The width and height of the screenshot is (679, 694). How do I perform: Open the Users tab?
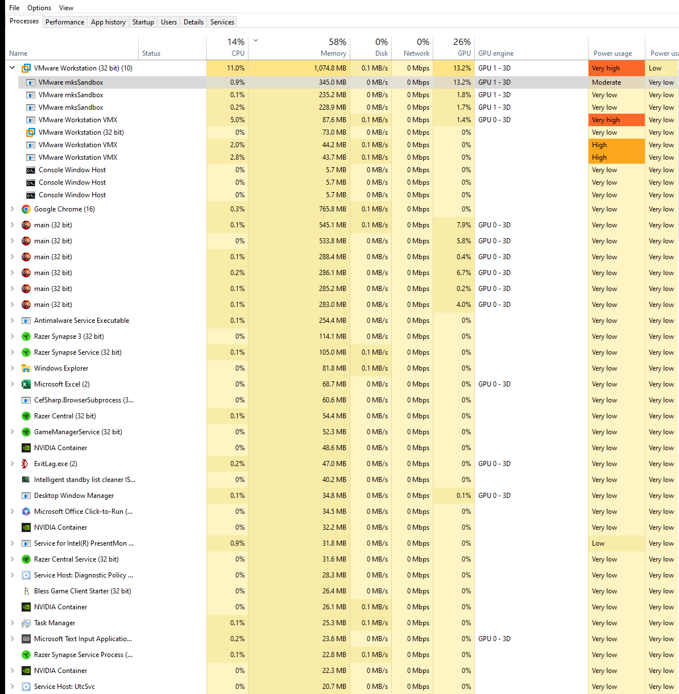[169, 22]
